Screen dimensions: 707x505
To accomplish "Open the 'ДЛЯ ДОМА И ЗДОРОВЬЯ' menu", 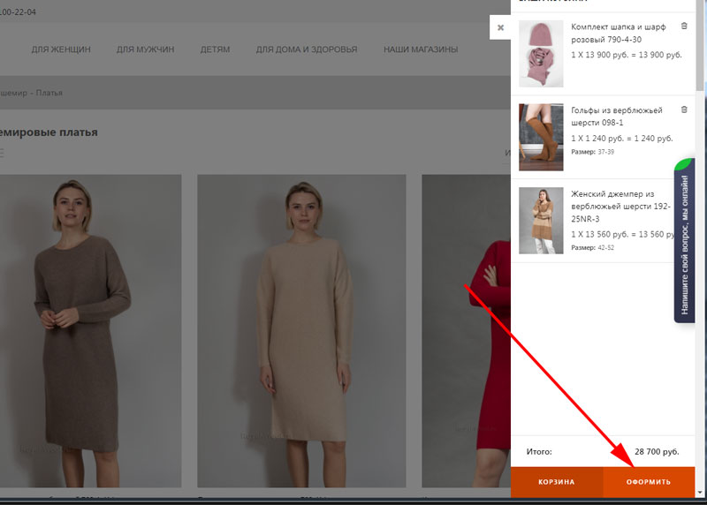I will tap(307, 49).
